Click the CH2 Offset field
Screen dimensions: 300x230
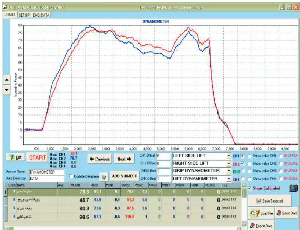pos(163,164)
